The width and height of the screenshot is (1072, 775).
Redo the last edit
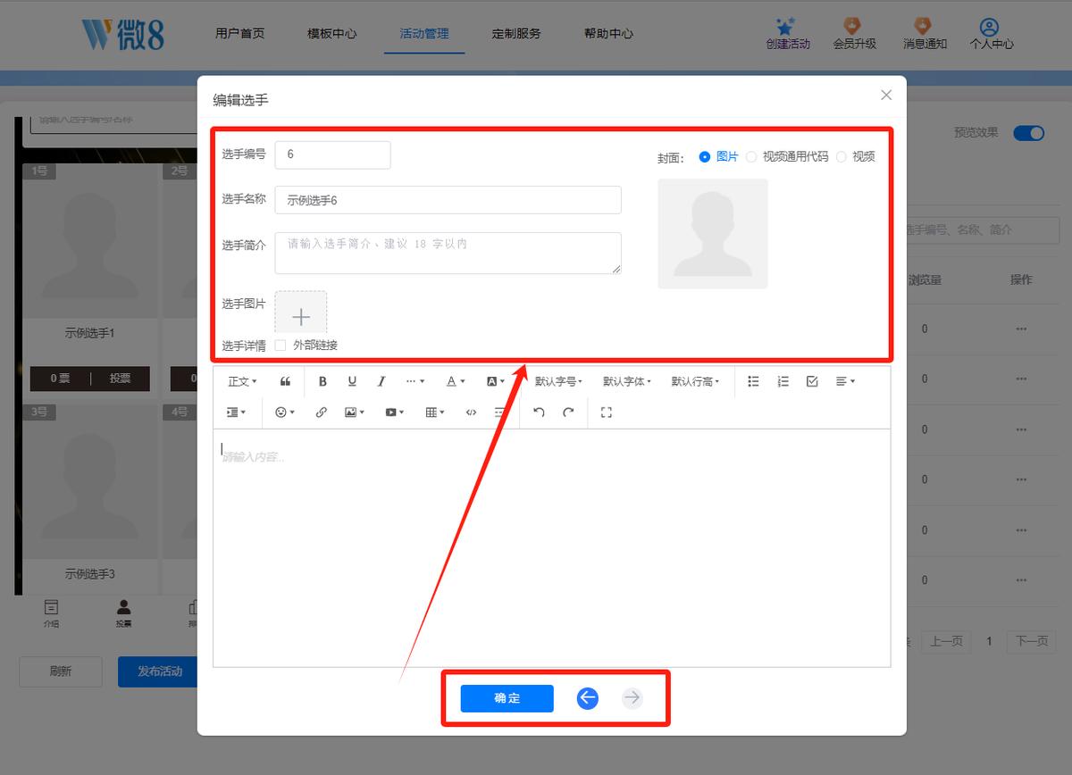tap(568, 412)
